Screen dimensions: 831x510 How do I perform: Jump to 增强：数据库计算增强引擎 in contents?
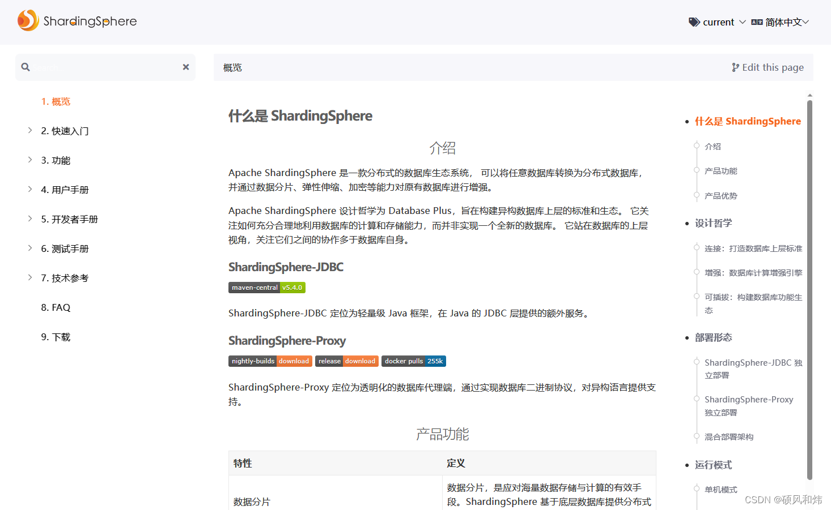point(753,273)
